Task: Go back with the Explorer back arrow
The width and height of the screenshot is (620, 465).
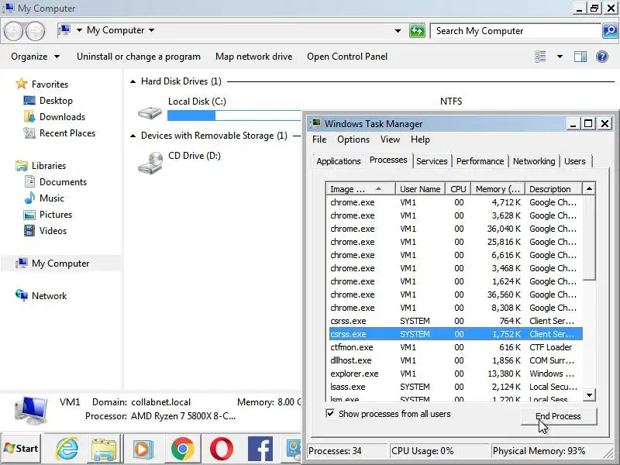Action: 13,31
